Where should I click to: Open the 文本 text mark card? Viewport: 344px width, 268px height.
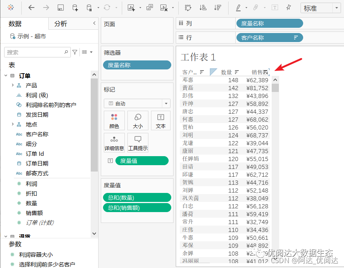pyautogui.click(x=161, y=120)
